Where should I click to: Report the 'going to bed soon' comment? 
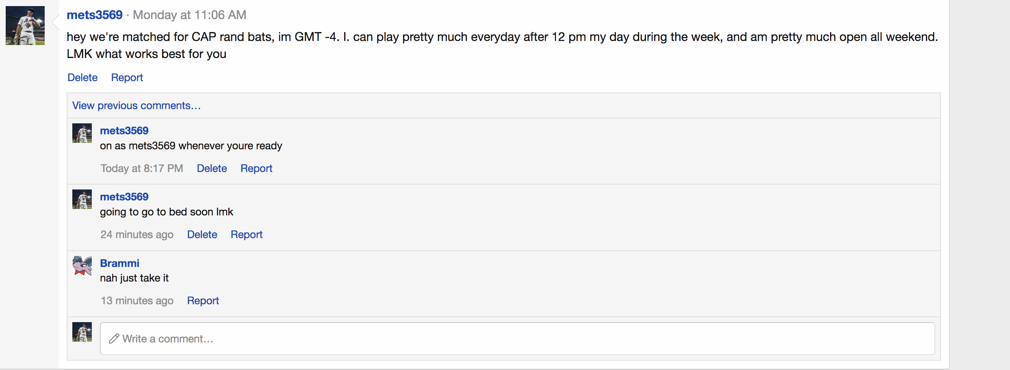click(247, 234)
